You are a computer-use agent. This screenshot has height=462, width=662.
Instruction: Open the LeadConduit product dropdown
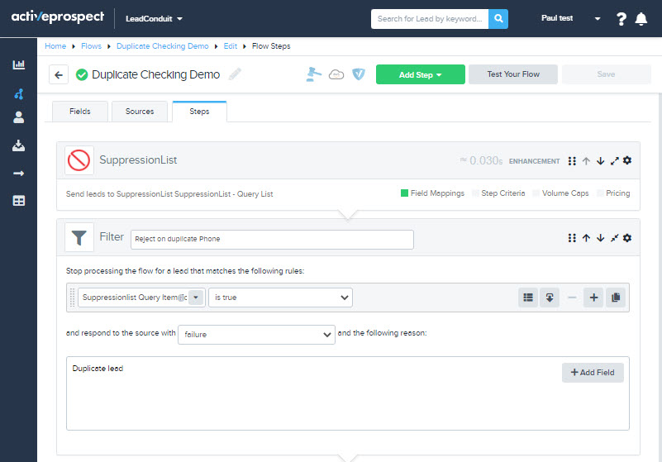(x=154, y=19)
